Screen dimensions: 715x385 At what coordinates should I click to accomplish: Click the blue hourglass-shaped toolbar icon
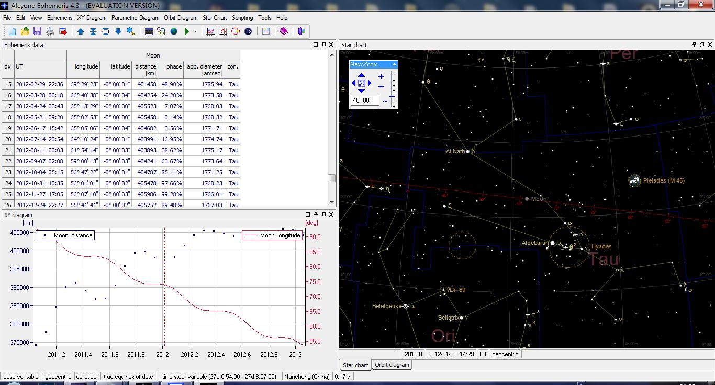coord(93,31)
